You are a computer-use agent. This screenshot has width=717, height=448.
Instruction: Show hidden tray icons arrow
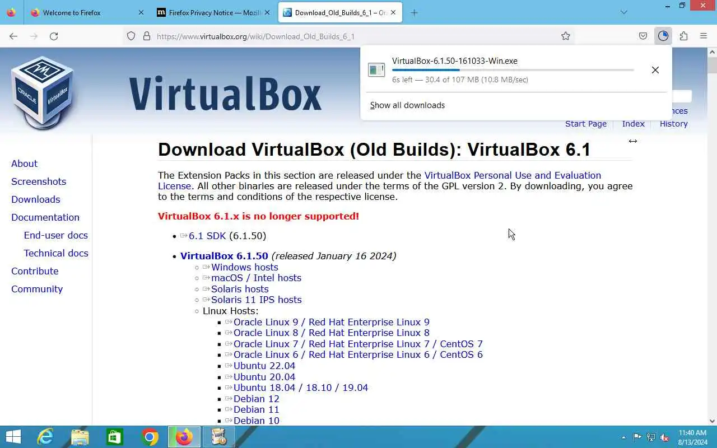pos(623,437)
